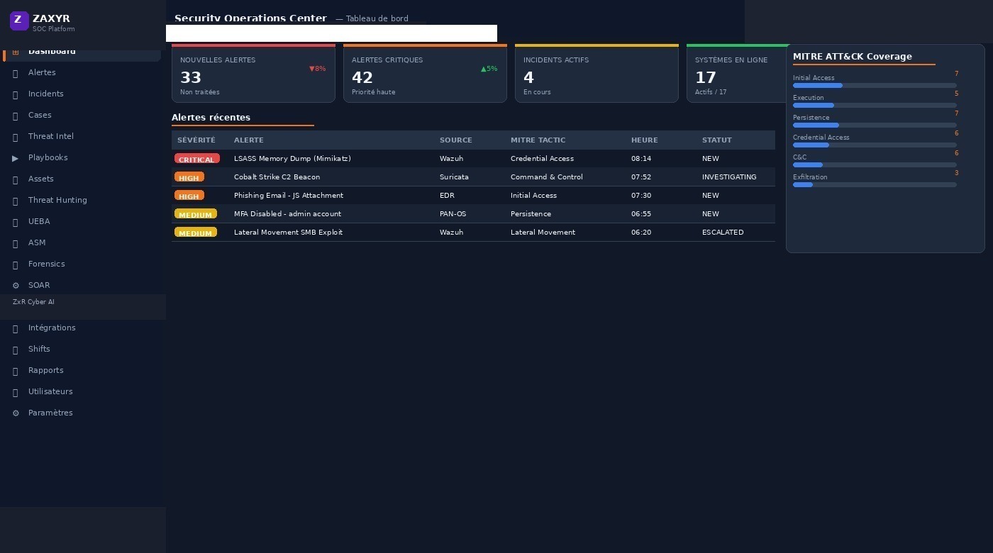
Task: Click the Playbooks play-arrow icon
Action: click(16, 158)
